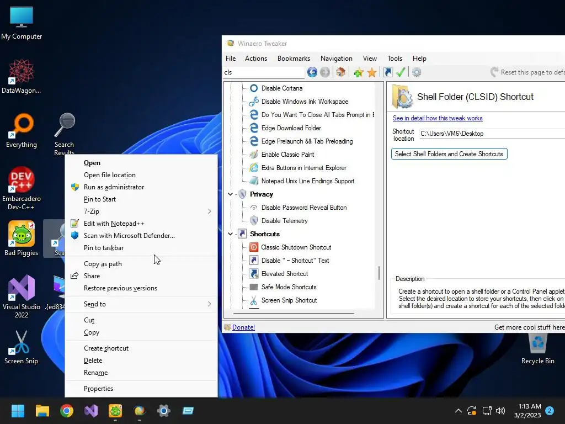Click Select Shell Folders and Create Shortcuts
Image resolution: width=565 pixels, height=424 pixels.
click(x=449, y=154)
